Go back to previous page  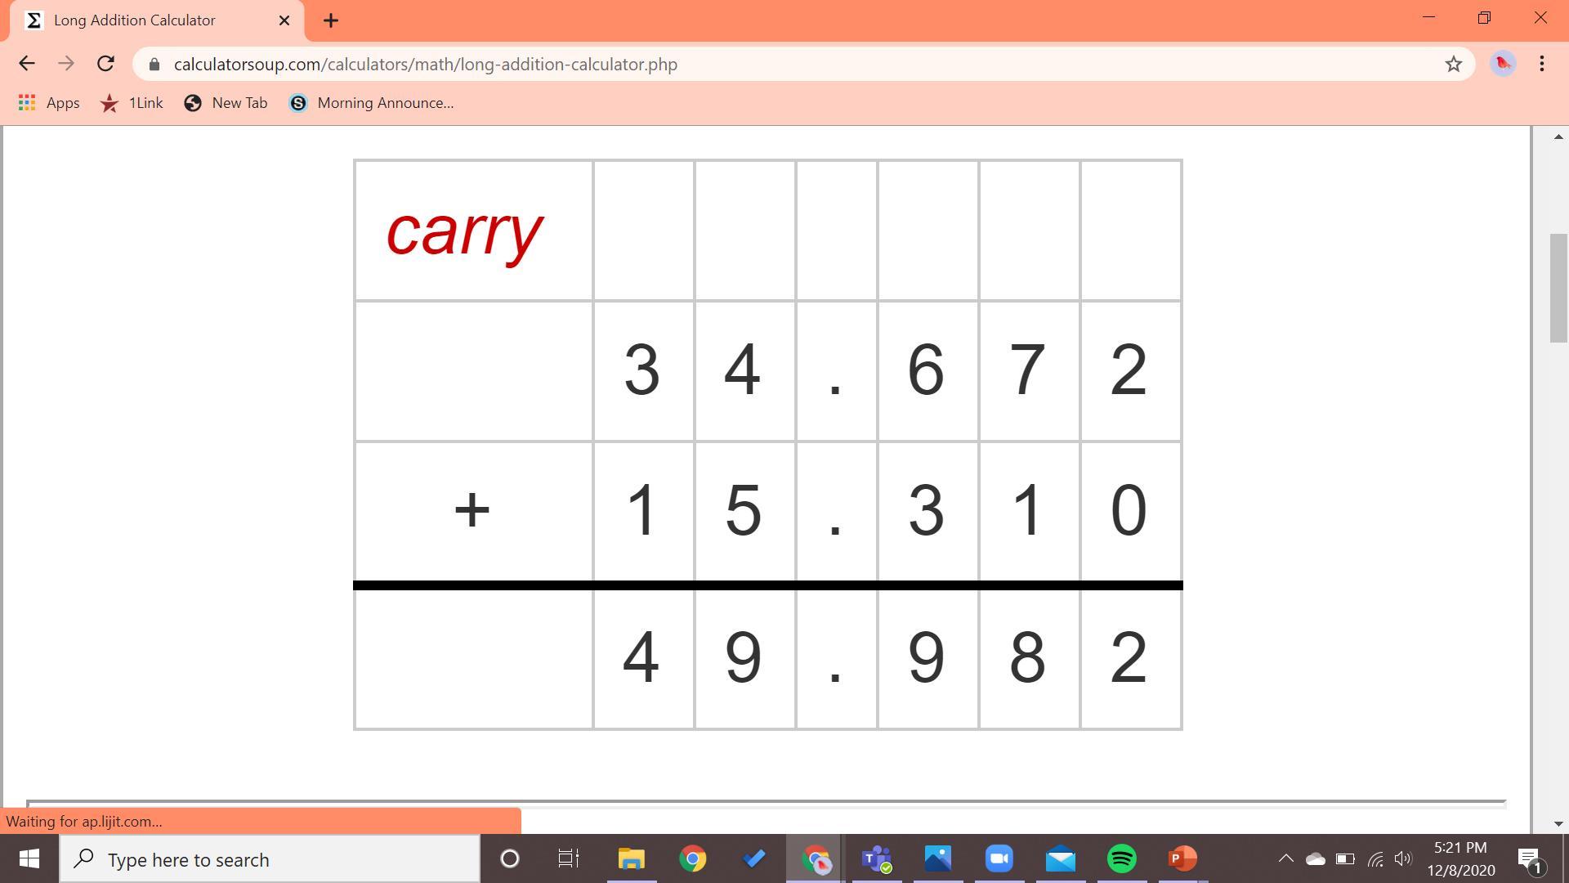click(x=26, y=64)
